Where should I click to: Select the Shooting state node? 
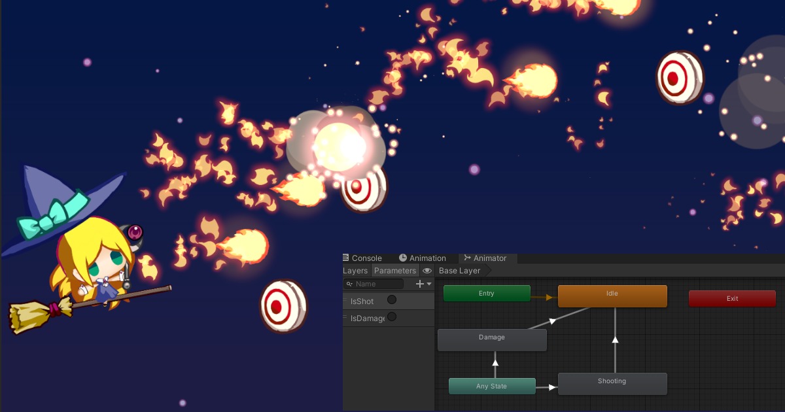coord(612,381)
